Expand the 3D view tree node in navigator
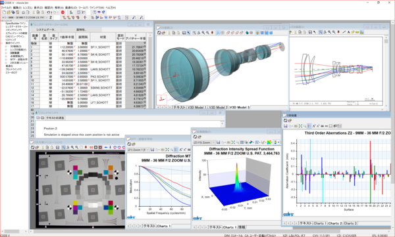Viewport: 395px width, 237px height. tap(6, 46)
